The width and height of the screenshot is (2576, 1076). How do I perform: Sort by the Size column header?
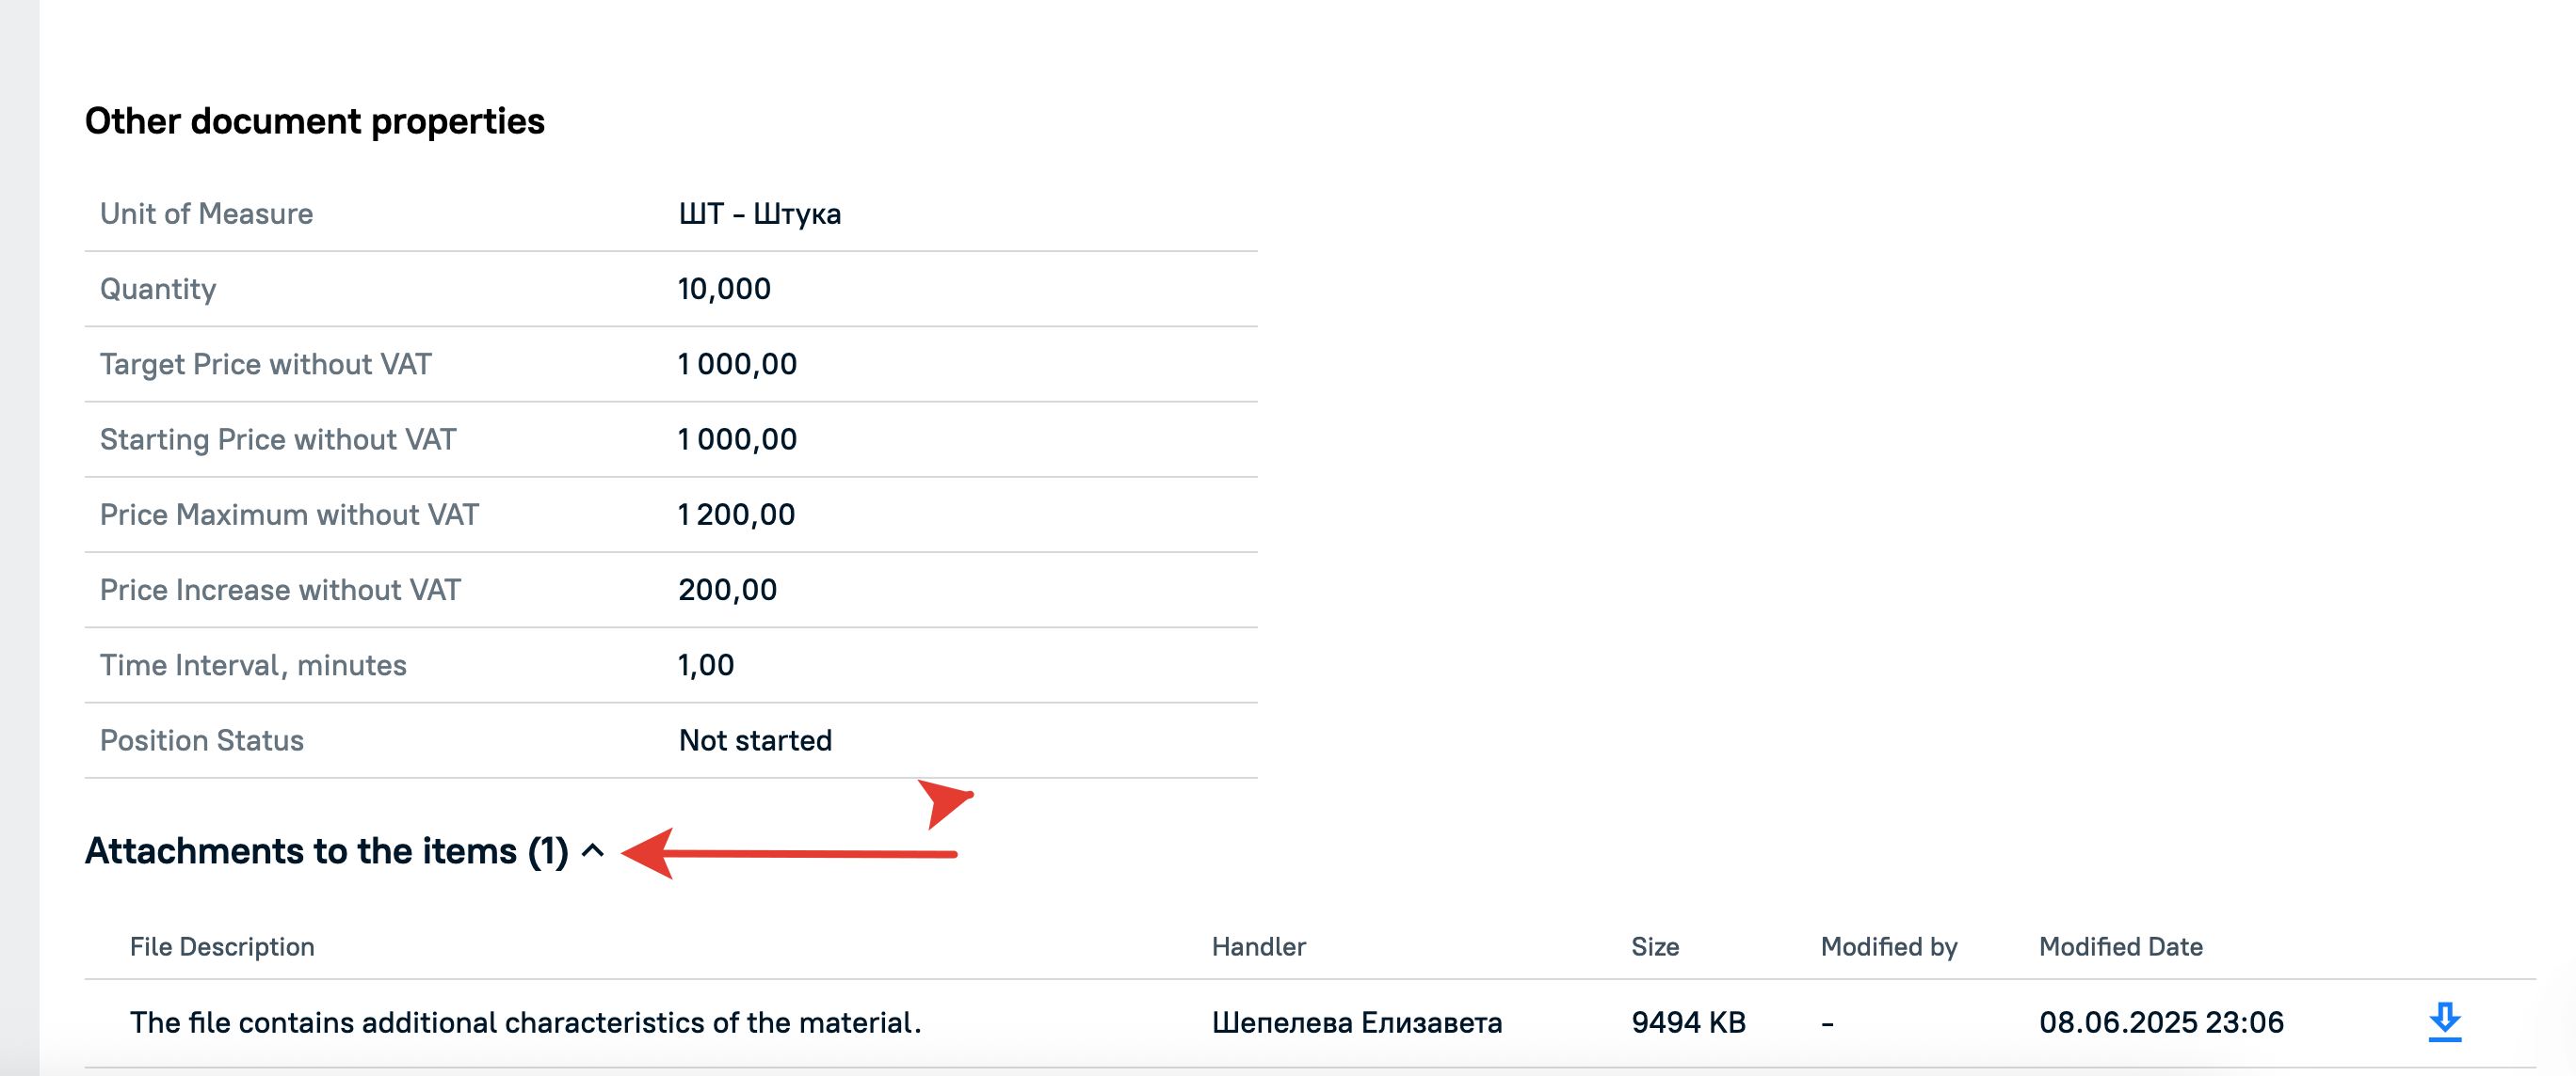[x=1655, y=946]
